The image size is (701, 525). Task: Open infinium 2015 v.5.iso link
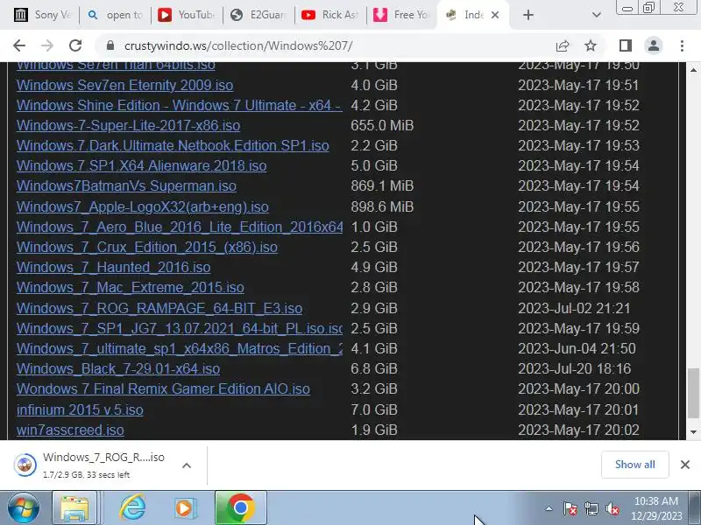(x=80, y=409)
